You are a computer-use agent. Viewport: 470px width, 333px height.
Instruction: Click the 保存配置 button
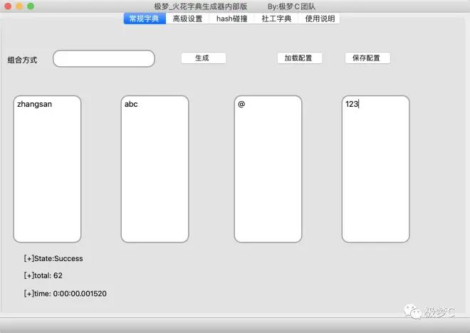[367, 58]
